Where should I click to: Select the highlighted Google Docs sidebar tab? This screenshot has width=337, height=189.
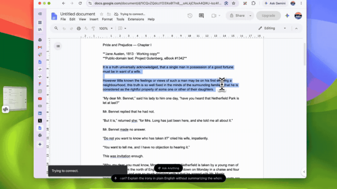click(x=40, y=128)
